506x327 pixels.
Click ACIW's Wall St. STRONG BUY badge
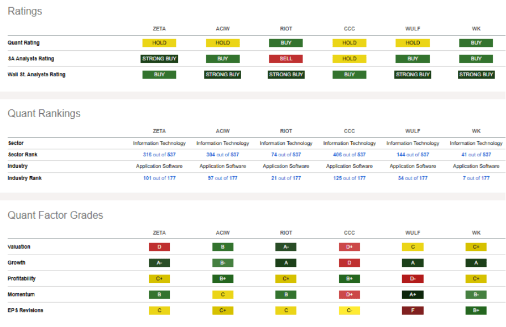coord(222,75)
